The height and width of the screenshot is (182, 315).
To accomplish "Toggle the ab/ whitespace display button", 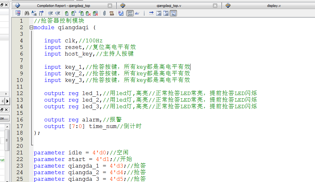I will [137, 13].
